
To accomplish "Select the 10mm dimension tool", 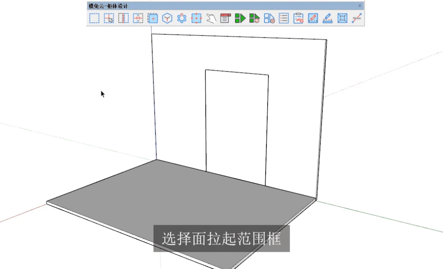I will point(356,18).
